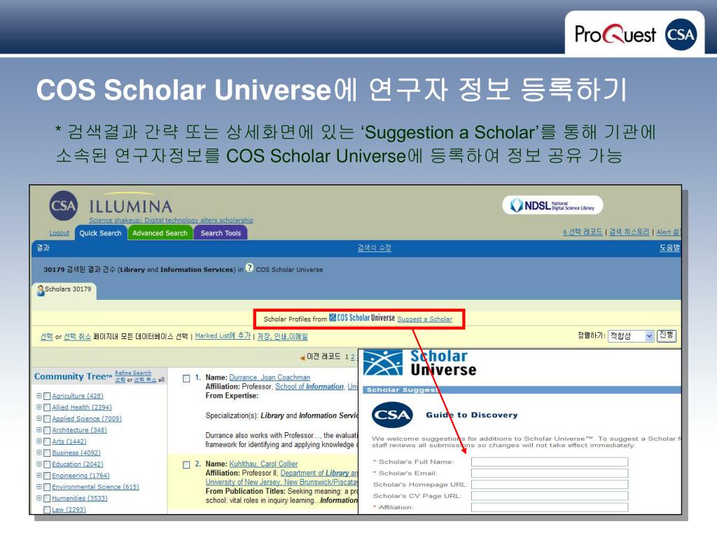Click the School of Information affiliation link
The image size is (717, 538).
(309, 387)
